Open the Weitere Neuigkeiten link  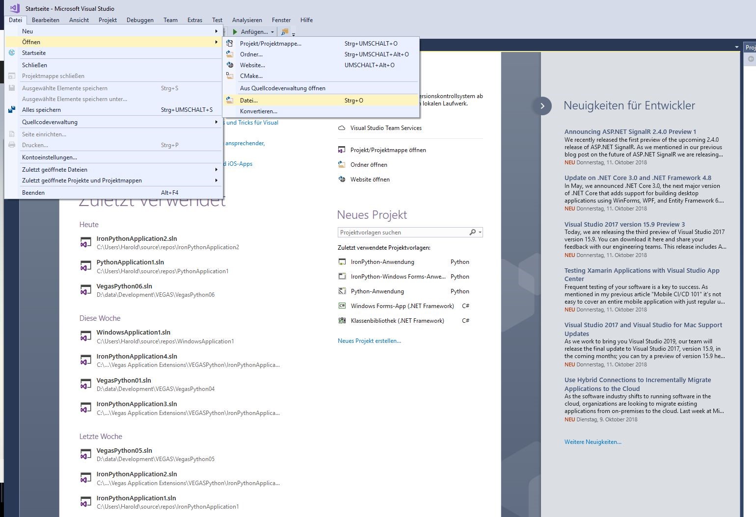(x=593, y=442)
